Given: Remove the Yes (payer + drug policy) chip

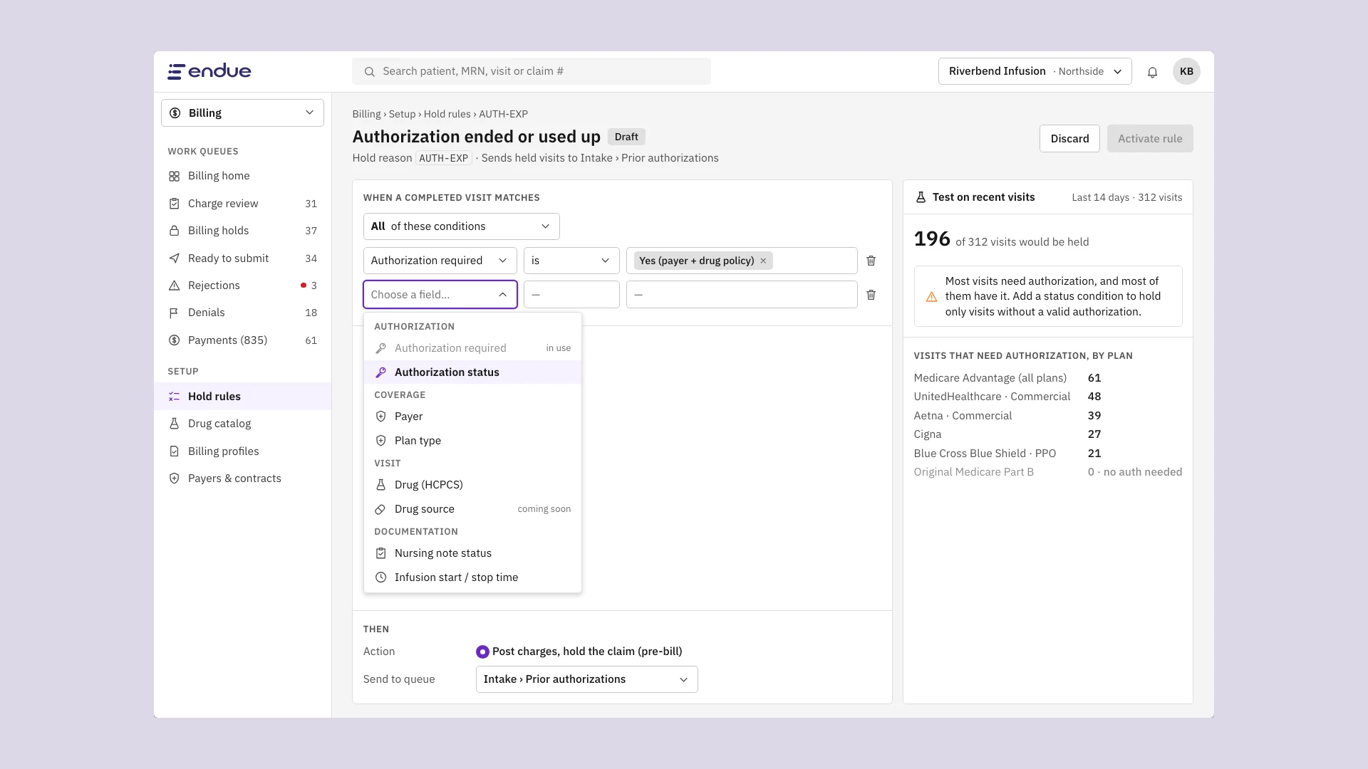Looking at the screenshot, I should (x=763, y=261).
